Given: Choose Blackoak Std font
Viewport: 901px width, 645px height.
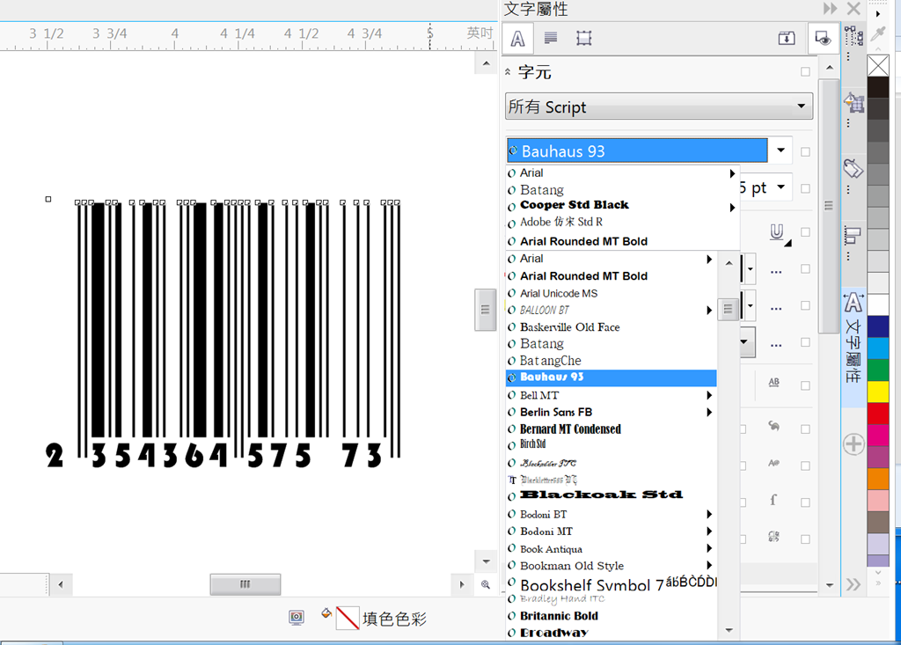Looking at the screenshot, I should point(611,495).
